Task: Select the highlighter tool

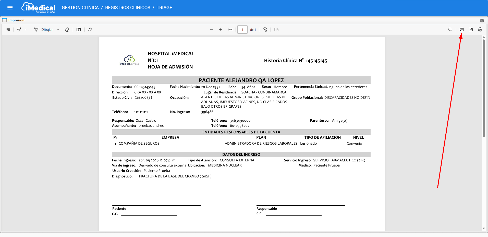Action: tap(19, 30)
